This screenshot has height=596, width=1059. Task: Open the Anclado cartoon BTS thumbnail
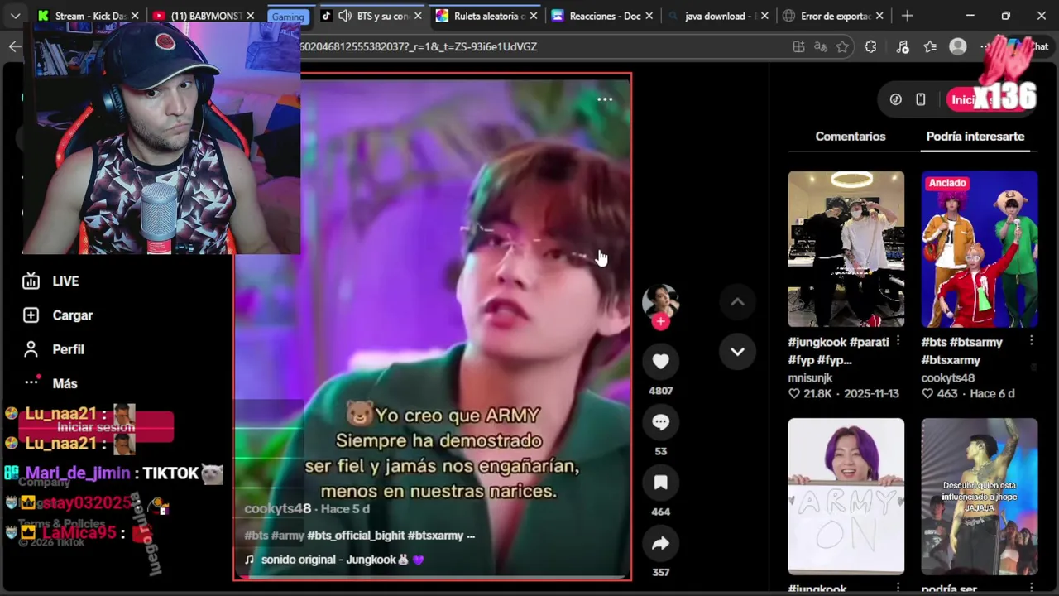pos(980,249)
